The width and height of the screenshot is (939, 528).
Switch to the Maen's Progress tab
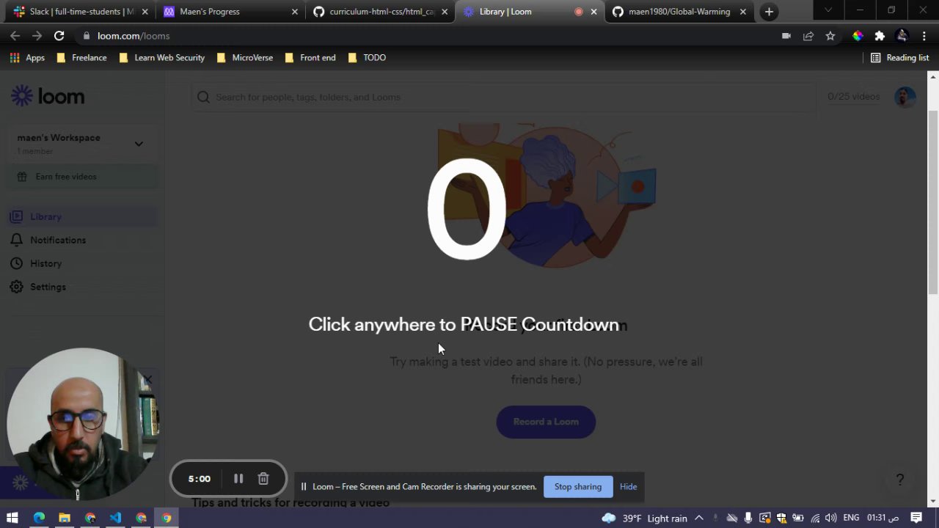coord(230,12)
